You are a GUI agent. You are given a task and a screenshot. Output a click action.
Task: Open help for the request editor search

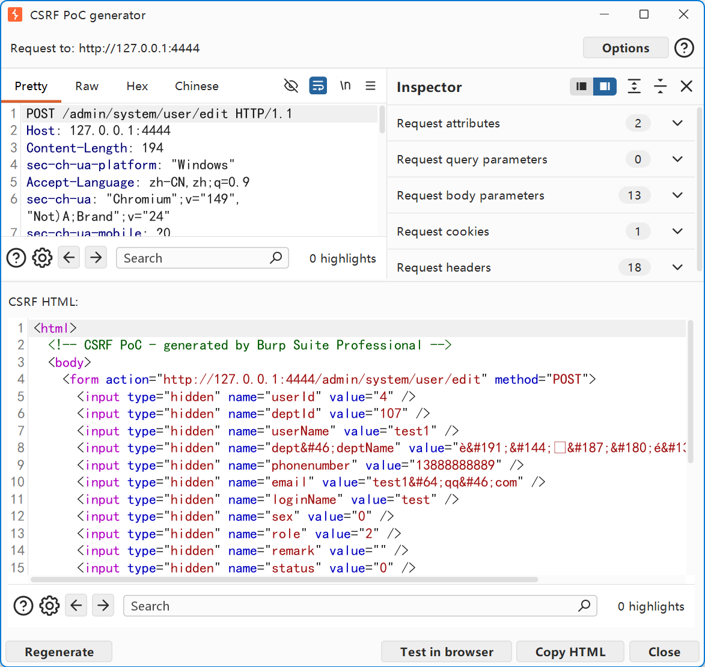[x=16, y=258]
